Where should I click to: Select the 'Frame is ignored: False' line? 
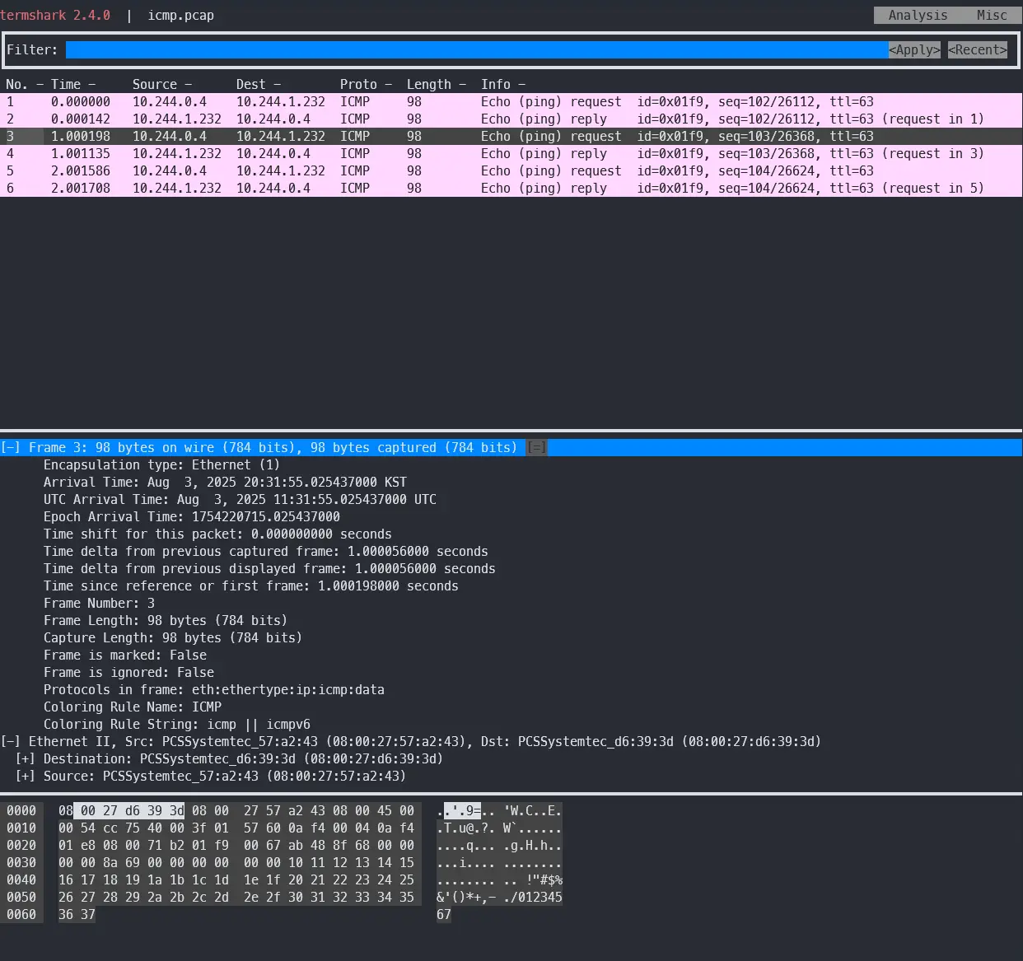pos(128,672)
